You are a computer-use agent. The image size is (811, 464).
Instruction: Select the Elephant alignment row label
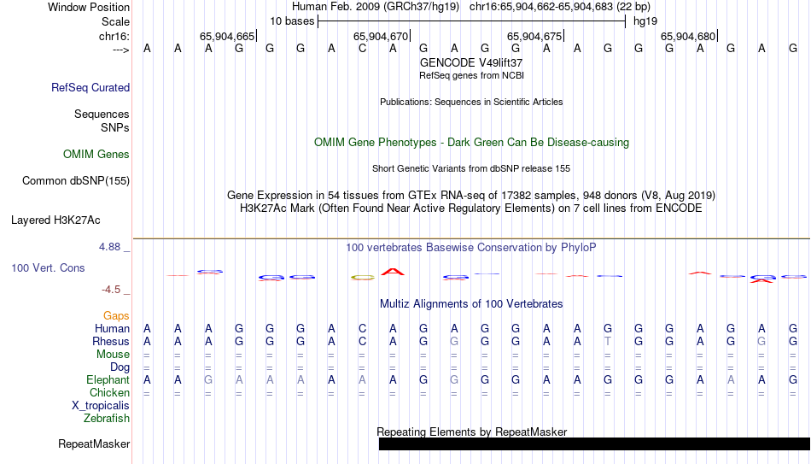point(108,379)
